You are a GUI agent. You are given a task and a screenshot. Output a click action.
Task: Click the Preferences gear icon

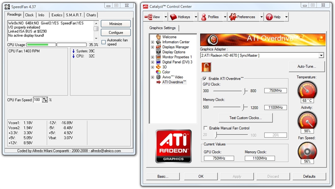pos(233,17)
